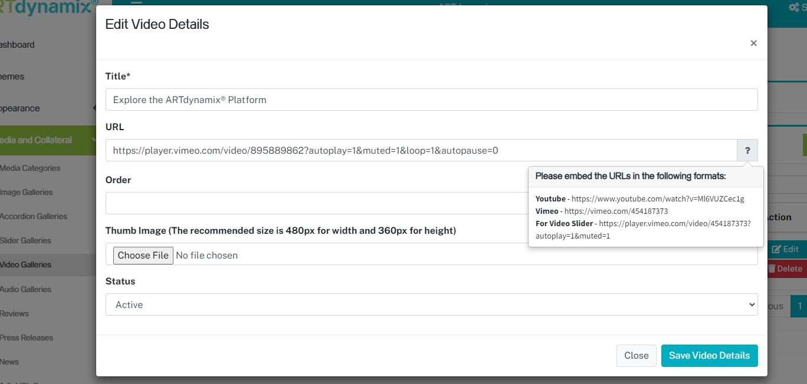
Task: Open Slider Galleries page
Action: [x=26, y=240]
